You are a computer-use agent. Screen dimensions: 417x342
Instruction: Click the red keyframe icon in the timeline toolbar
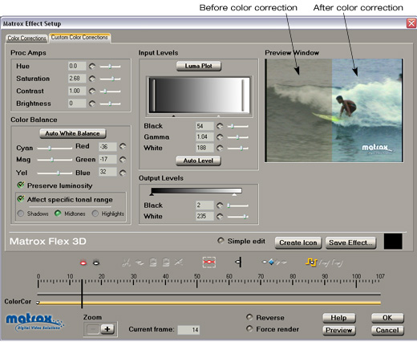(x=83, y=263)
